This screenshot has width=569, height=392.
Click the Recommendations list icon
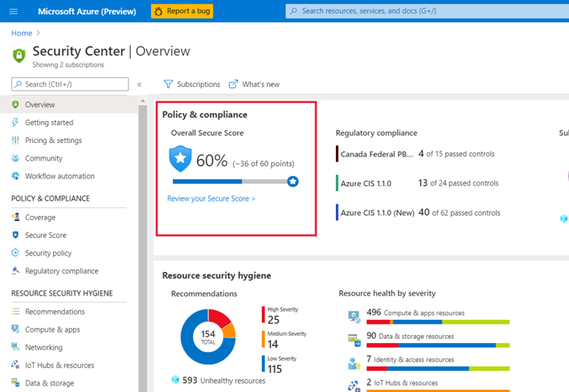15,311
